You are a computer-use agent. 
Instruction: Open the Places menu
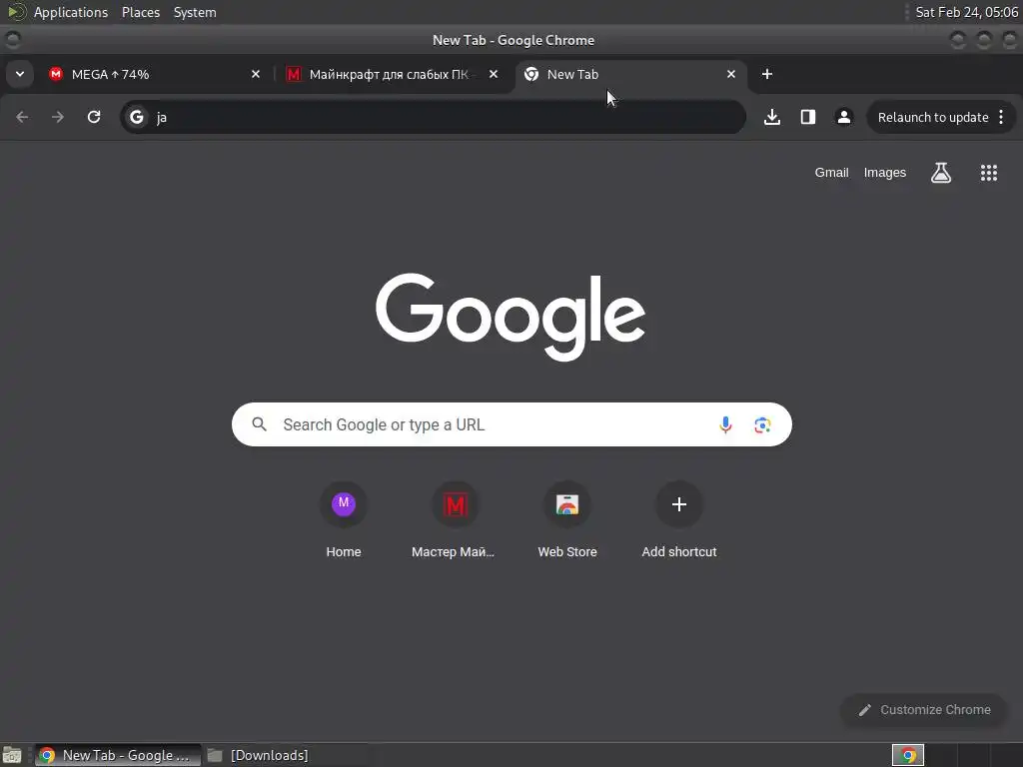click(140, 12)
